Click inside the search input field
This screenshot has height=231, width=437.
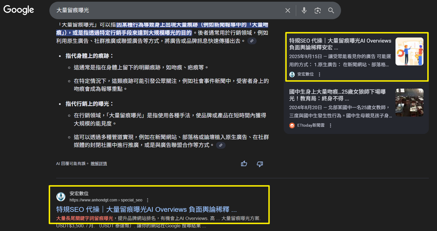tap(141, 10)
